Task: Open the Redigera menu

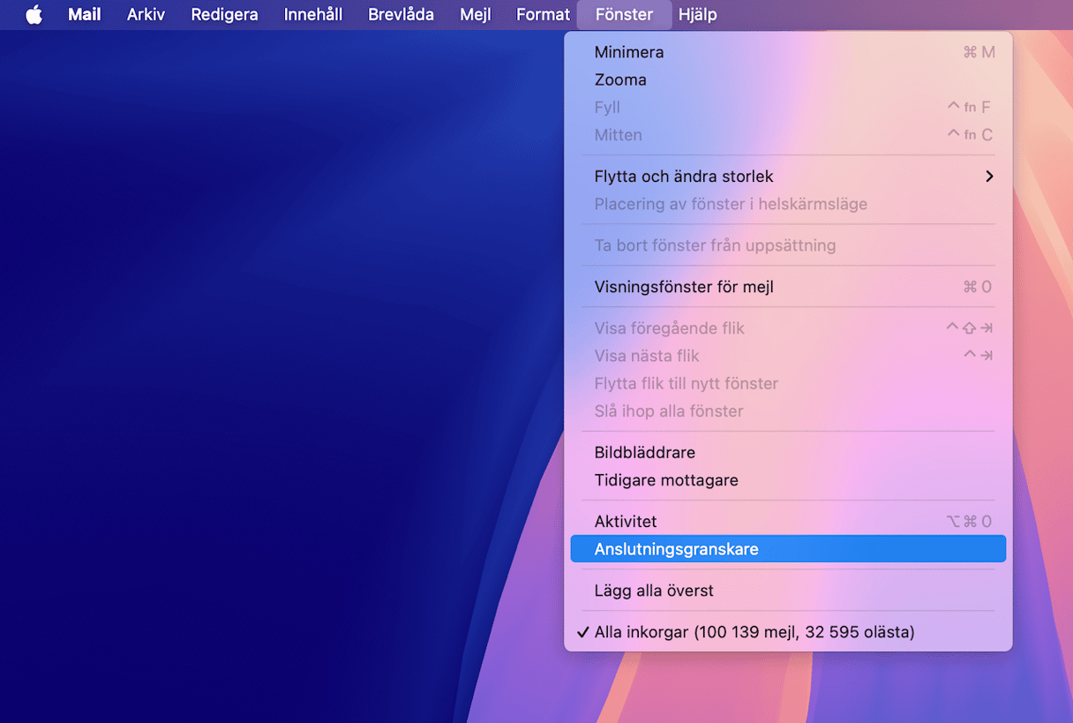Action: pyautogui.click(x=224, y=15)
